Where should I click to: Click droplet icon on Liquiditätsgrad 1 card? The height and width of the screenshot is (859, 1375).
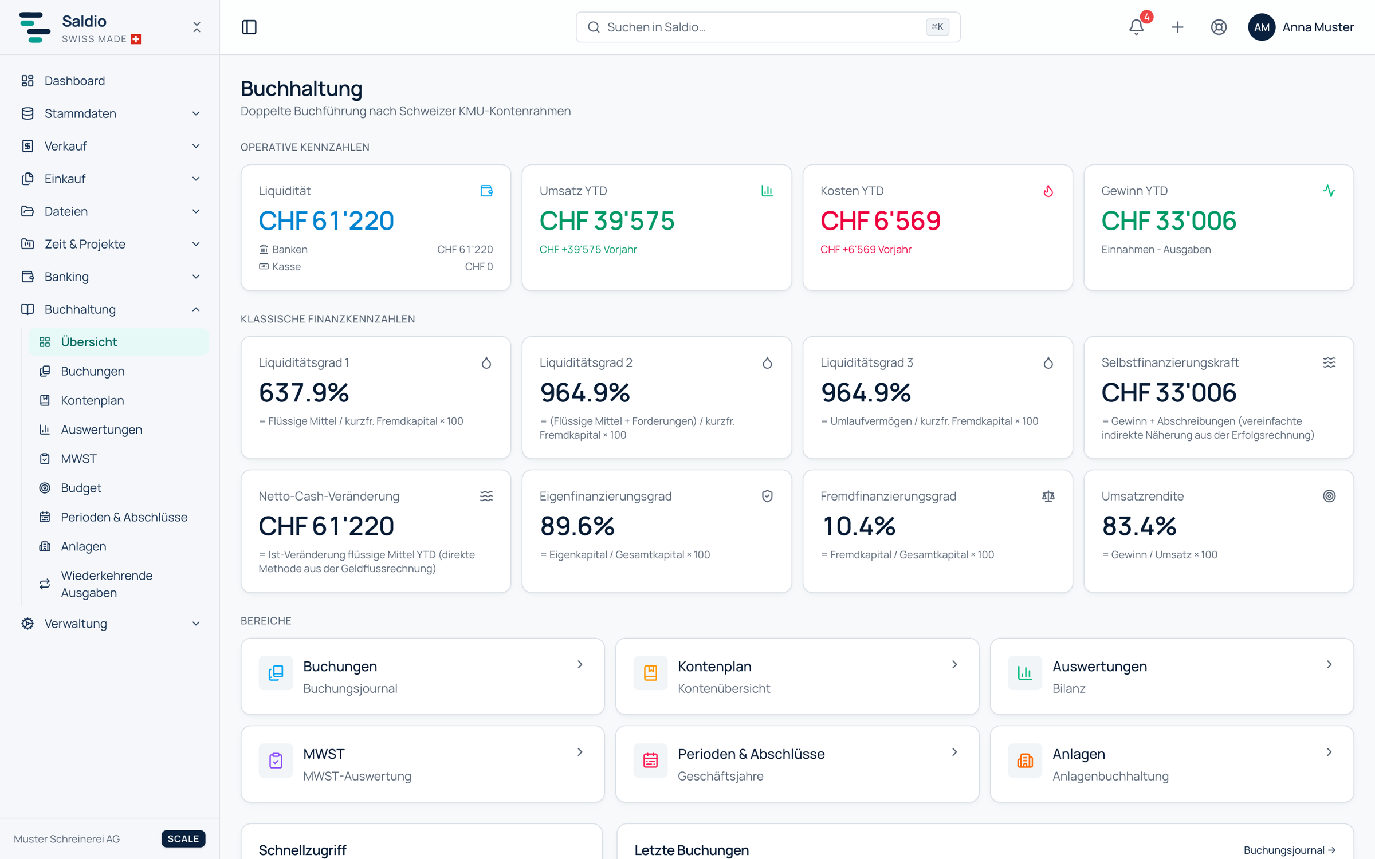(x=486, y=362)
